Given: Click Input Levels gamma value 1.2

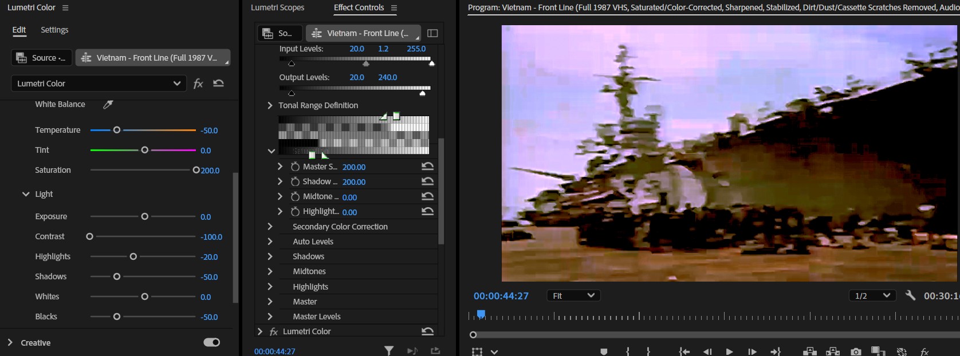Looking at the screenshot, I should pyautogui.click(x=383, y=49).
